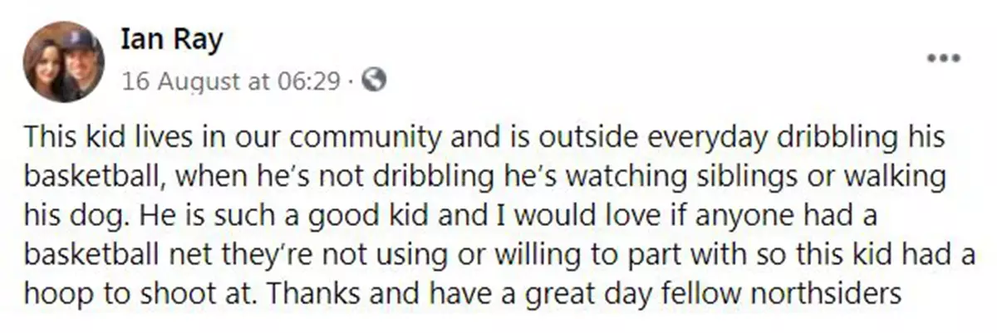Open the 16 August at 06:29 timestamp

pos(232,81)
